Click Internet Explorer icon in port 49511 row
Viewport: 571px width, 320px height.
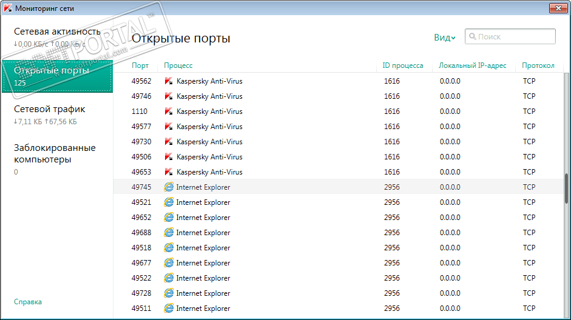coord(169,308)
